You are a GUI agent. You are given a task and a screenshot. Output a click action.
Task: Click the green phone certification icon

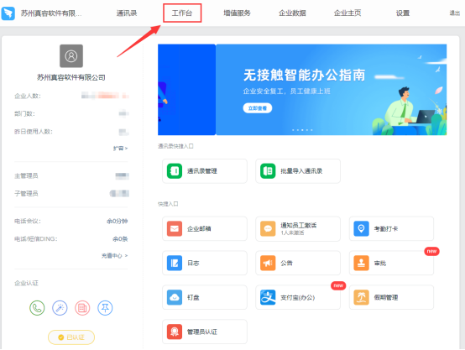pyautogui.click(x=37, y=308)
